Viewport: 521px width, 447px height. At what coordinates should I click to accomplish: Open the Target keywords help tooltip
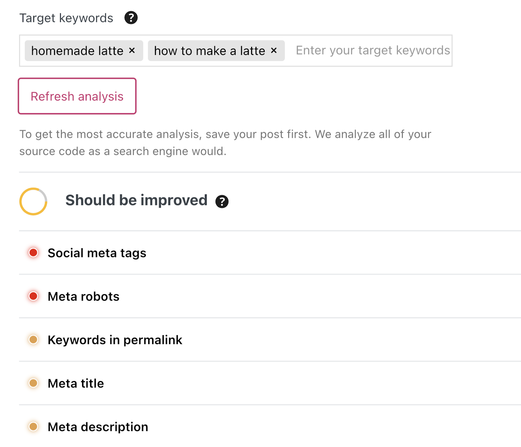point(131,18)
